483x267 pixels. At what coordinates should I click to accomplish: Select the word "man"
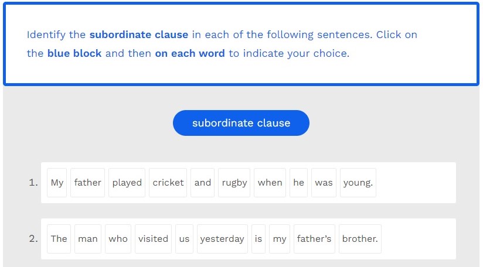coord(88,239)
